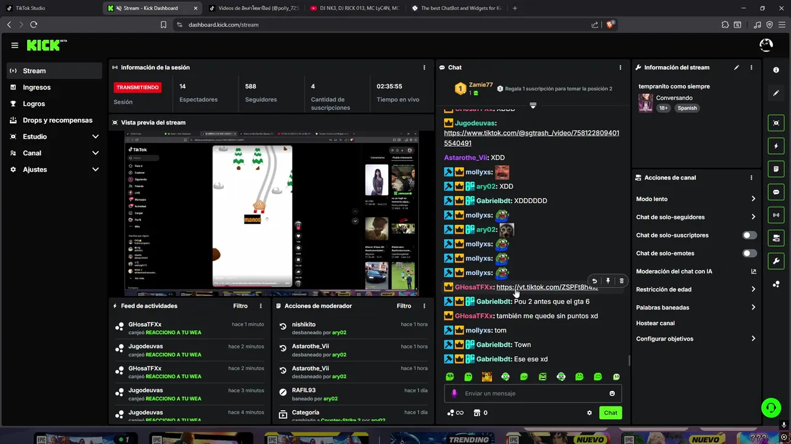This screenshot has height=444, width=791.
Task: Open Filtro in Acciones de moderador
Action: pos(404,306)
